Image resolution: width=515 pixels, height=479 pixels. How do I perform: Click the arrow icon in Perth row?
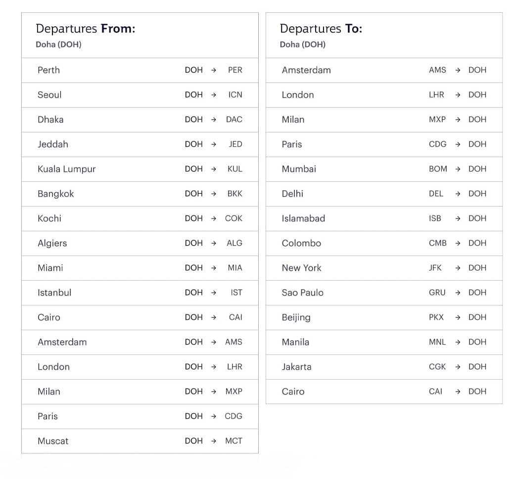(214, 70)
